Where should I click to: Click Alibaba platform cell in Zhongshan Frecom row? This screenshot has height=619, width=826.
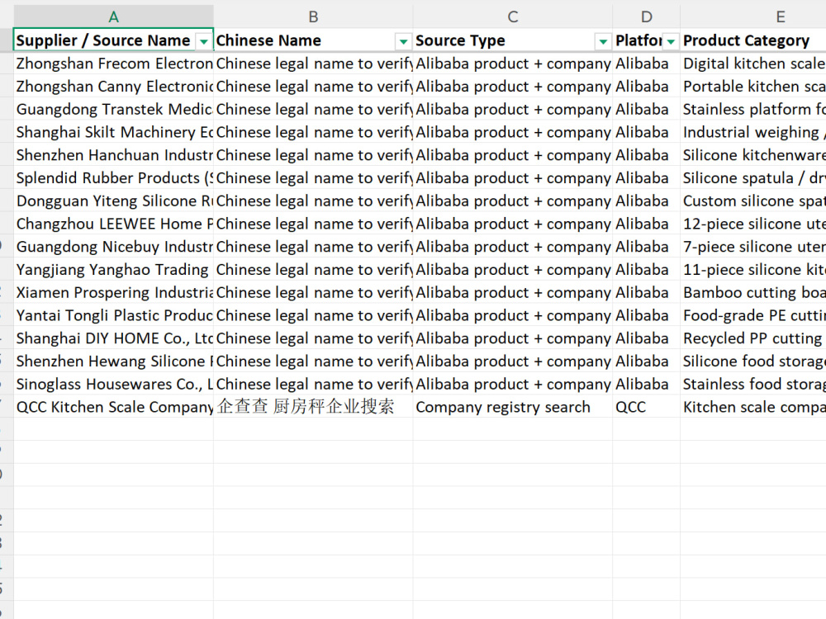pos(647,64)
